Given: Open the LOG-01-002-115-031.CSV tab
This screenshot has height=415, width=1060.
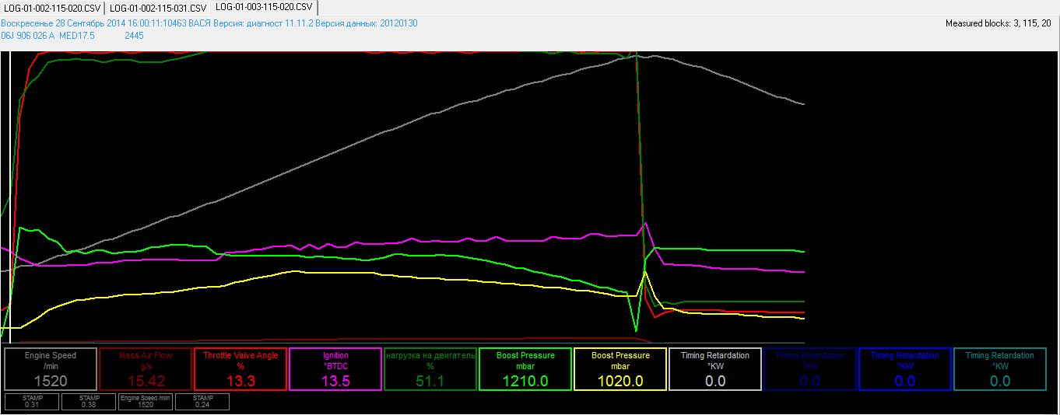Looking at the screenshot, I should [x=158, y=8].
